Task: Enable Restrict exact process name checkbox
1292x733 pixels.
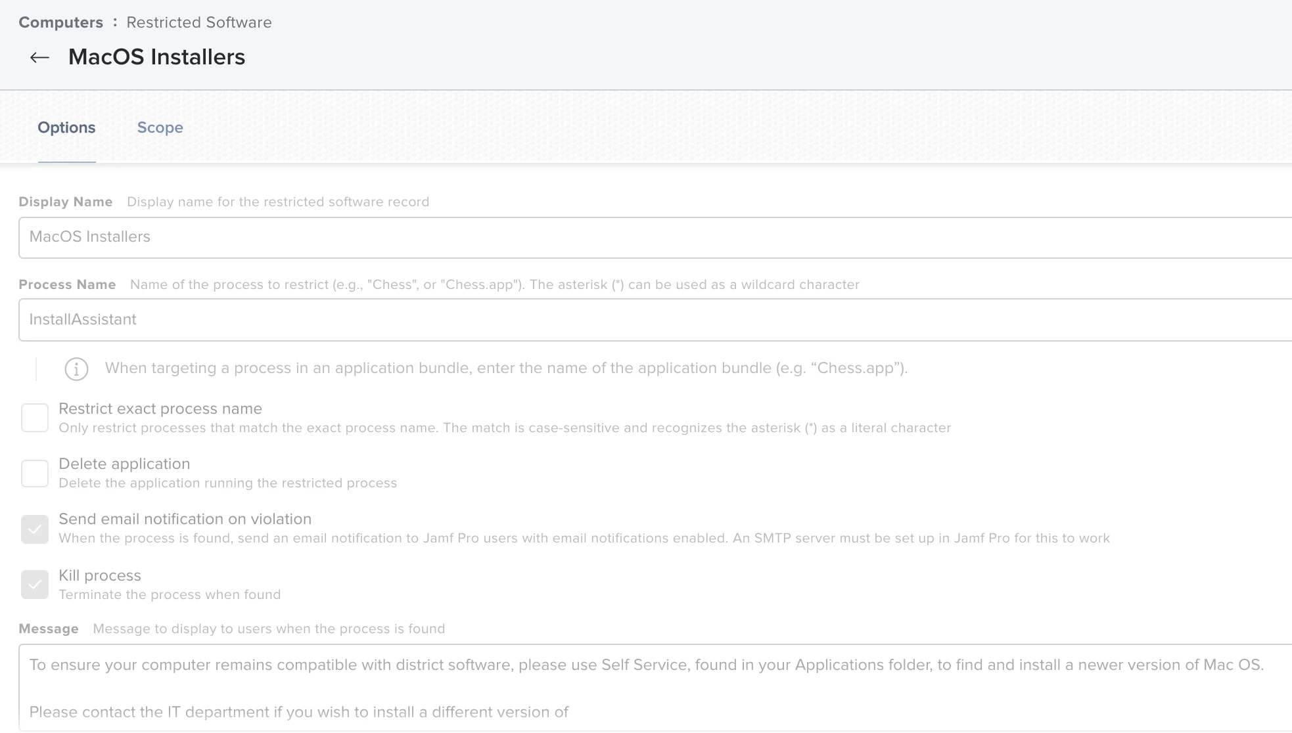Action: click(35, 418)
